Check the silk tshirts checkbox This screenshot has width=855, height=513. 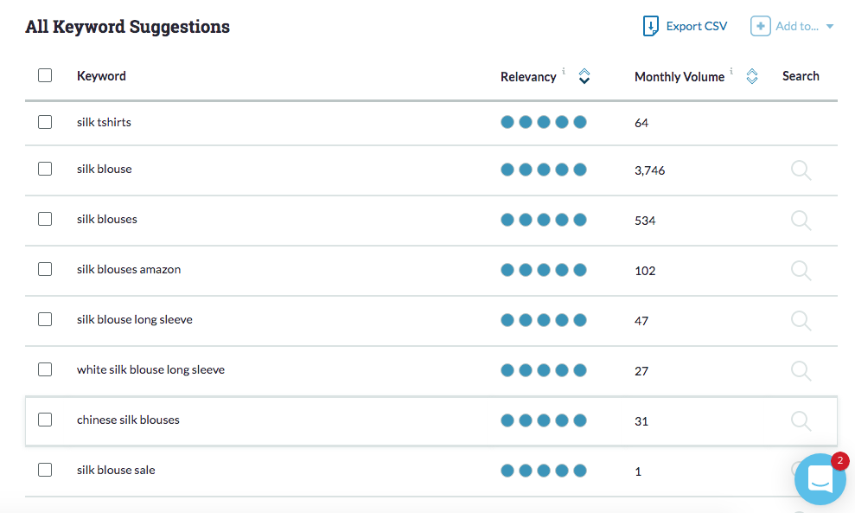(x=45, y=122)
